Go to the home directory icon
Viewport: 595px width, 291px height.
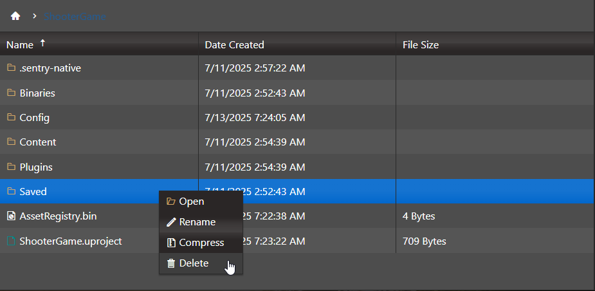click(15, 16)
